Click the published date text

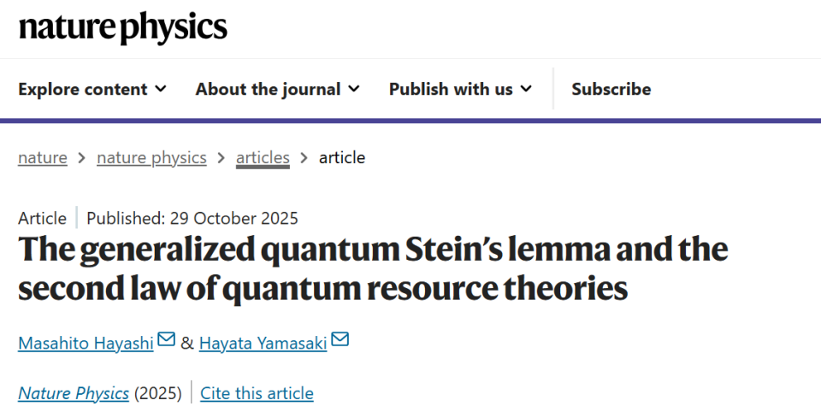click(x=192, y=218)
